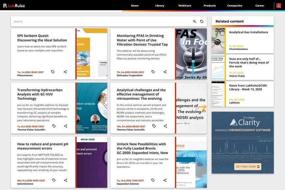Image resolution: width=285 pixels, height=190 pixels.
Task: Open Nuts are only half of article
Action: point(249,62)
